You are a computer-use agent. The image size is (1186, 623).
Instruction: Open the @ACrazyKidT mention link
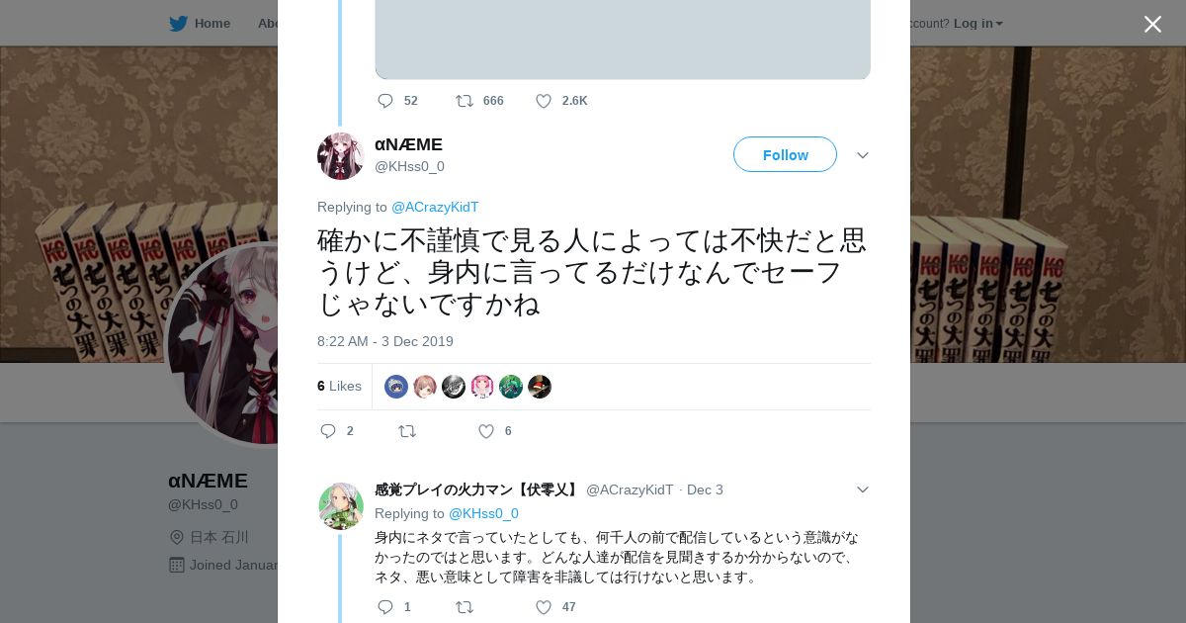(x=435, y=207)
